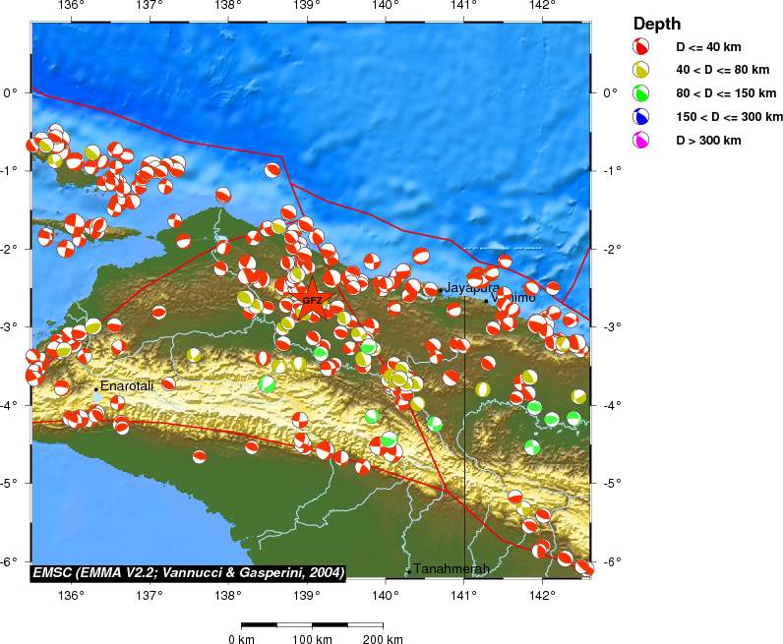
Task: Click the red GFZ star epicenter marker
Action: [312, 301]
